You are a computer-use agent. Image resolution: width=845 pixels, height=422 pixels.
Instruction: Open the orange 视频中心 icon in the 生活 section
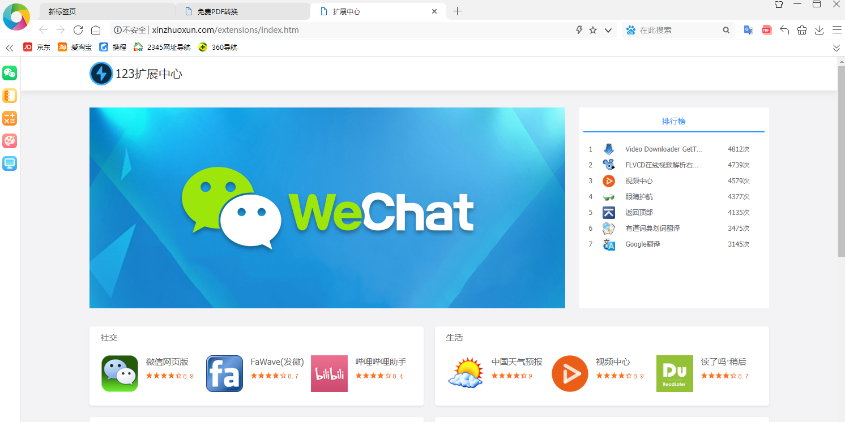[570, 373]
